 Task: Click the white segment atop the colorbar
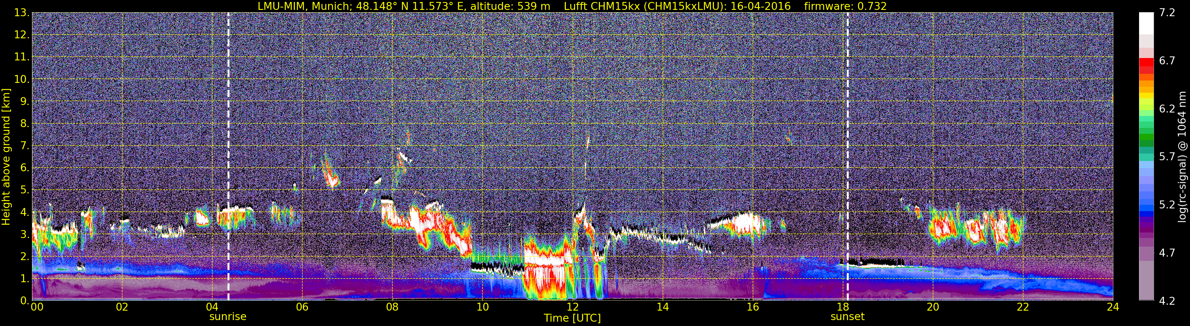1147,23
